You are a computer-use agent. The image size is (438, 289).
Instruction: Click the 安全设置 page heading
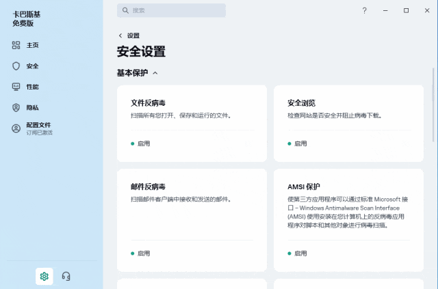141,52
